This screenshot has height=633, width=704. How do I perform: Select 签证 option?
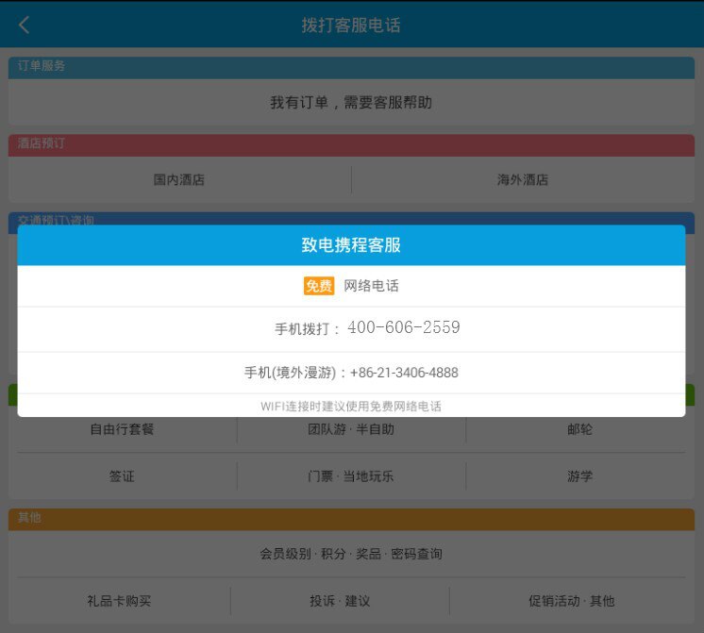pyautogui.click(x=122, y=476)
